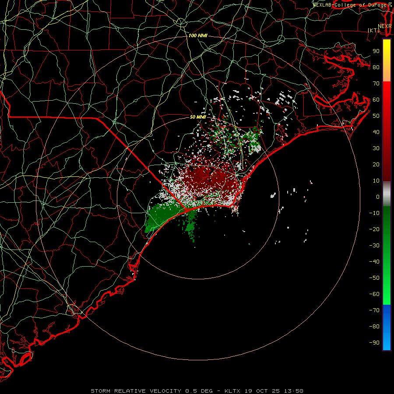
Task: Click the 60 value on velocity scale
Action: (376, 100)
